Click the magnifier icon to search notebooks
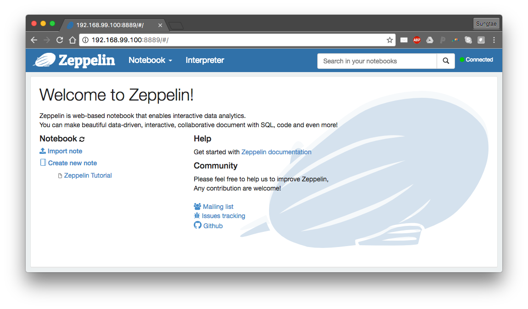 coord(445,60)
